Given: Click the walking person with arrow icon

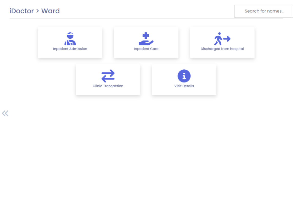Looking at the screenshot, I should click(x=222, y=39).
